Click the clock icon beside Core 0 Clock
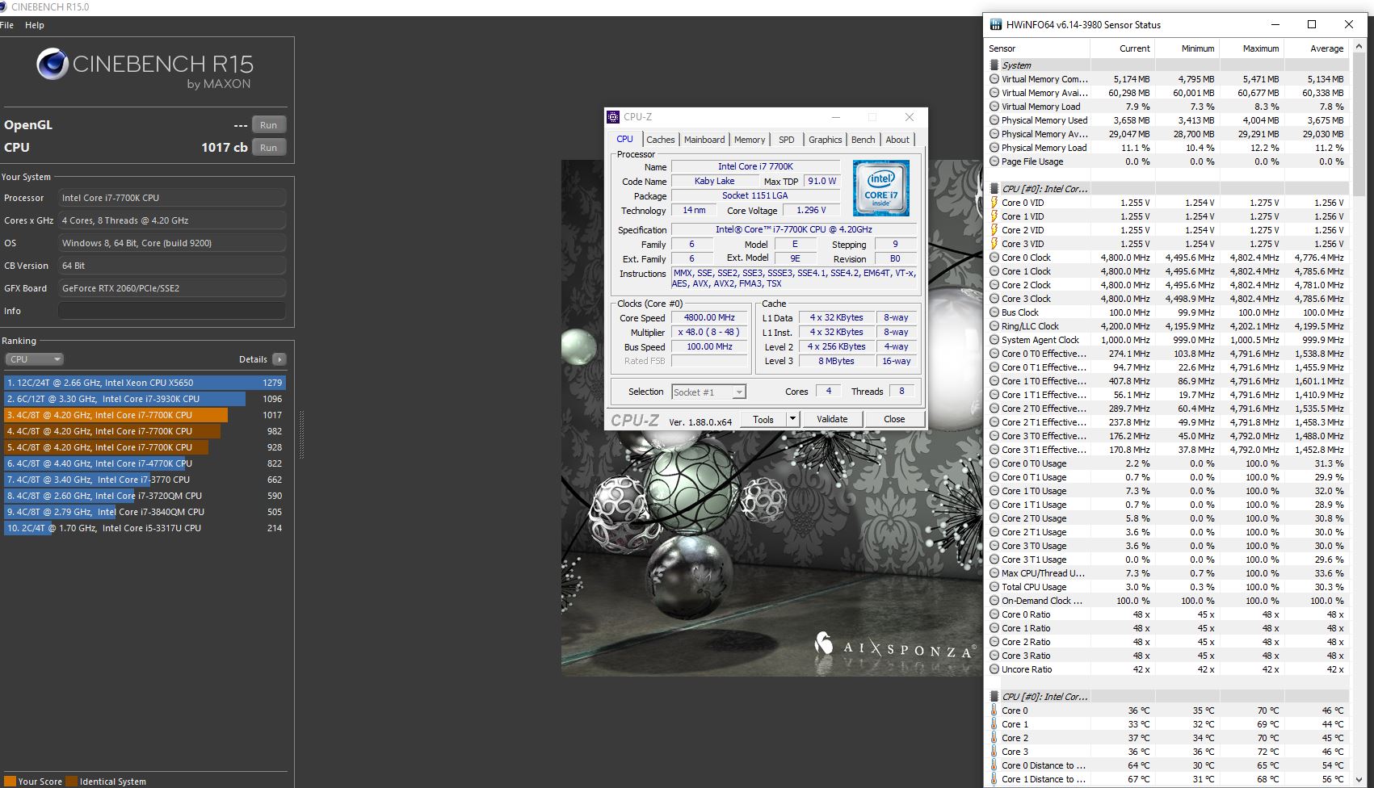 [x=994, y=258]
